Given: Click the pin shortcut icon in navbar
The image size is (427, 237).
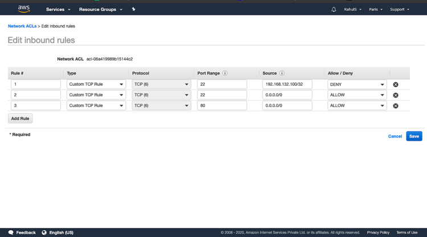Looking at the screenshot, I should pyautogui.click(x=134, y=9).
